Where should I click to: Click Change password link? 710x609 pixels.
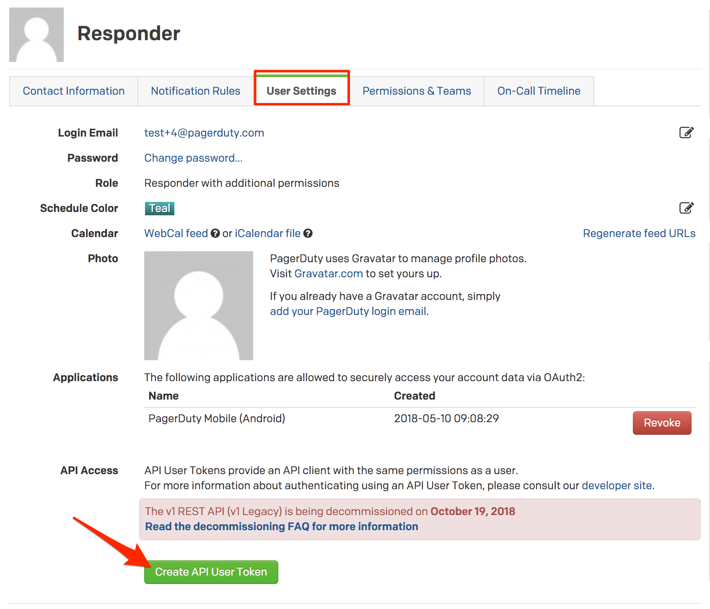(x=193, y=158)
